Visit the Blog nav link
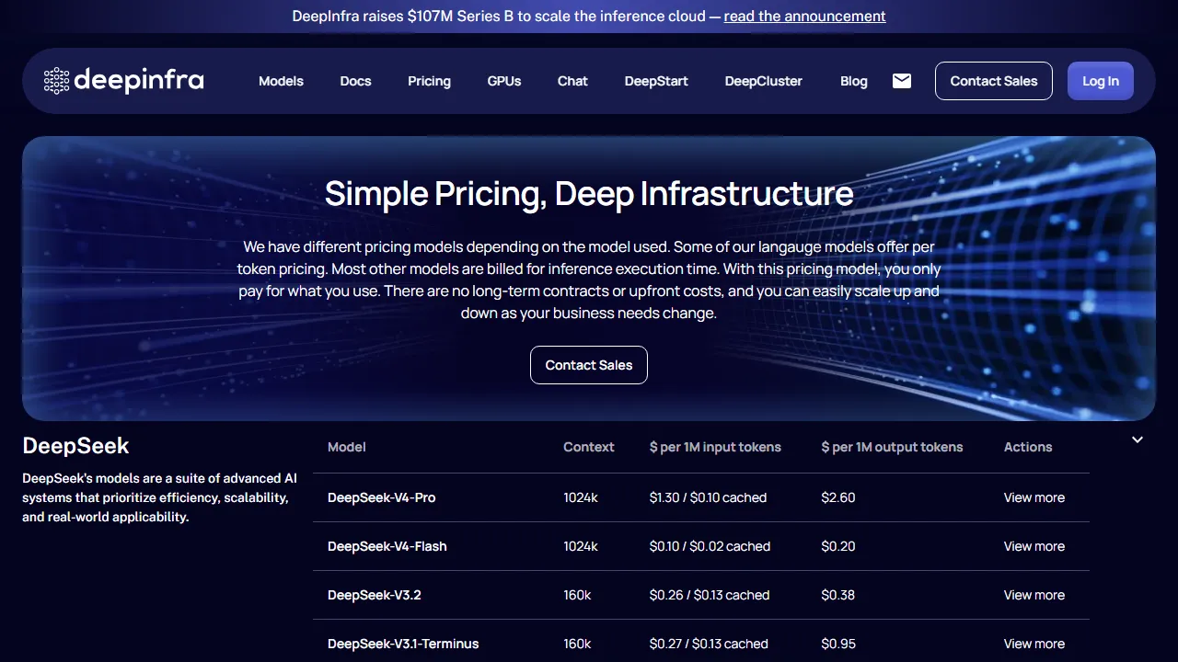The height and width of the screenshot is (662, 1178). (854, 81)
